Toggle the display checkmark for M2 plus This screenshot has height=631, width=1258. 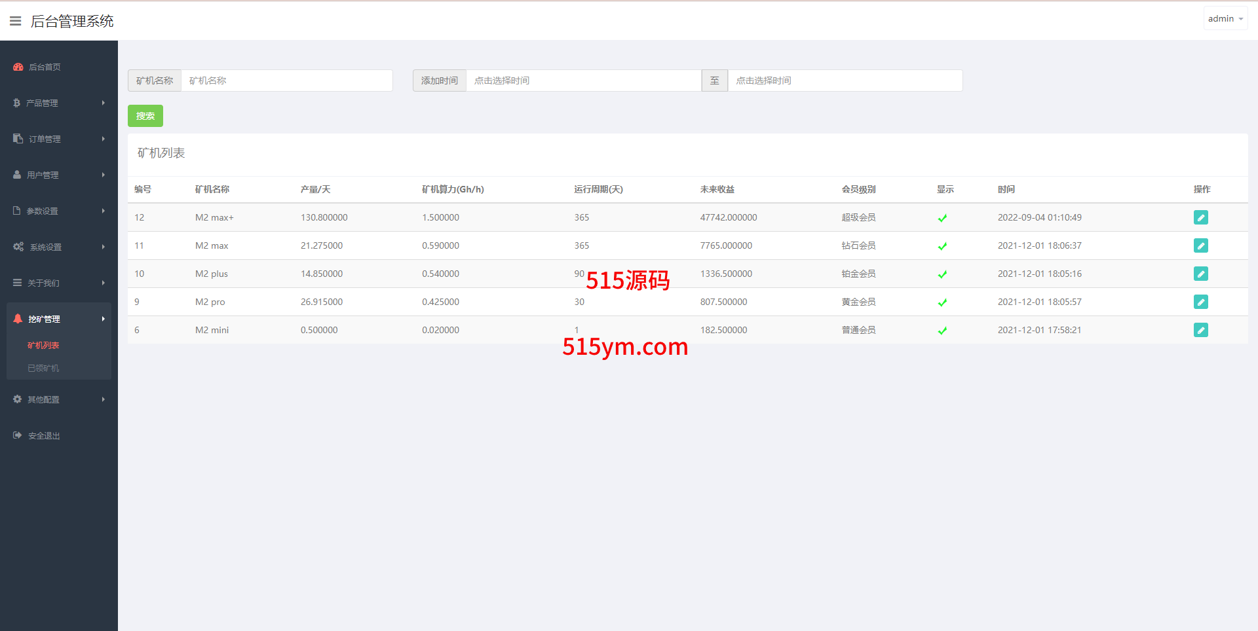942,274
